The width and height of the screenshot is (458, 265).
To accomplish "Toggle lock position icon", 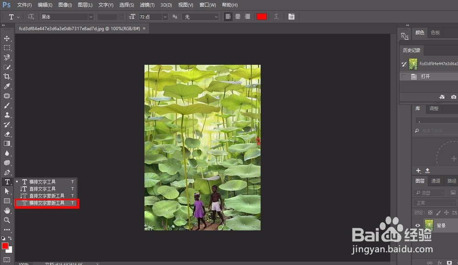I will click(x=446, y=213).
